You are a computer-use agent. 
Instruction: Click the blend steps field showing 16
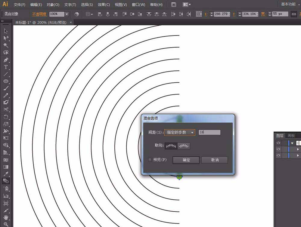pos(209,132)
